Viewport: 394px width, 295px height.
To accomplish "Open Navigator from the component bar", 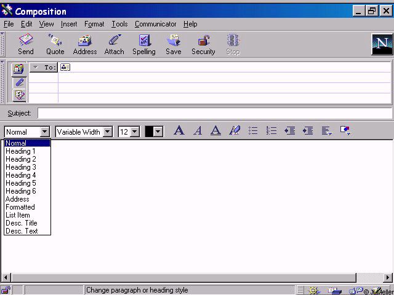I will pos(314,291).
